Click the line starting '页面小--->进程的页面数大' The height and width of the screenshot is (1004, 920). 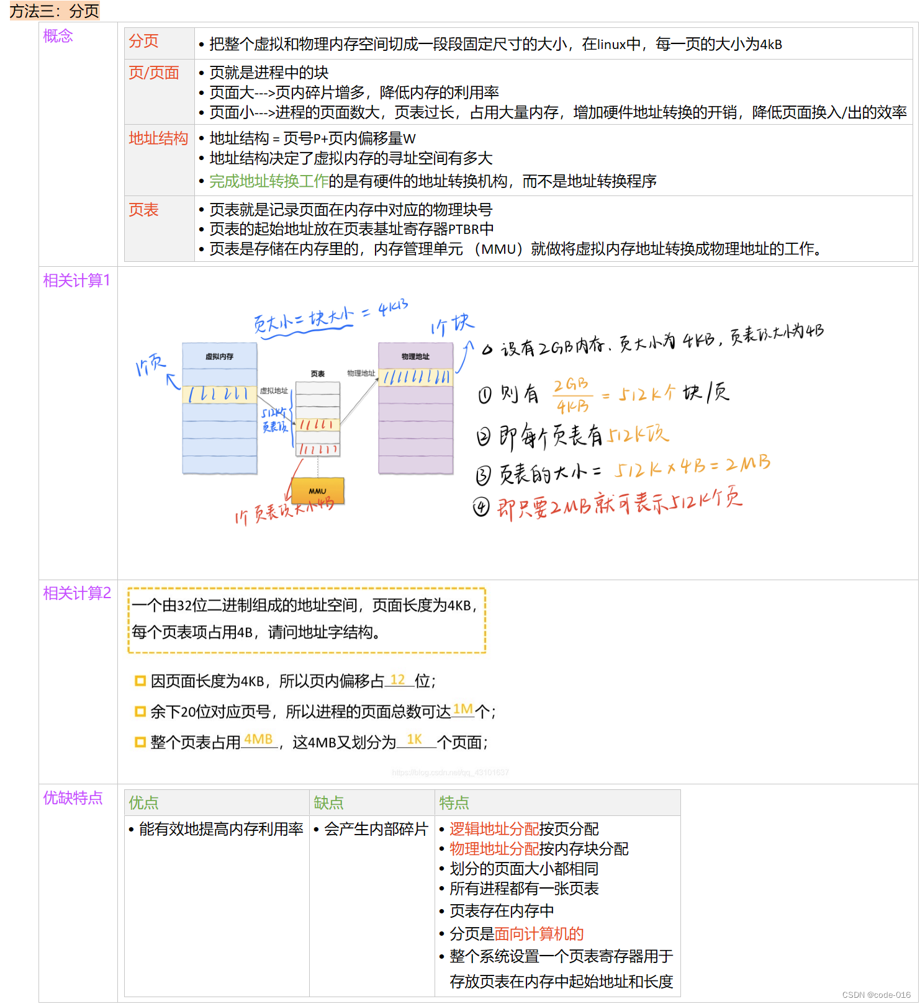[x=558, y=112]
